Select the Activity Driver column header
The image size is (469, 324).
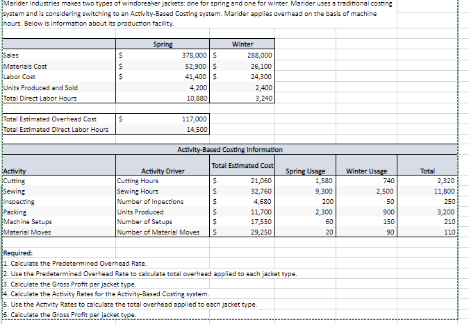click(x=163, y=165)
